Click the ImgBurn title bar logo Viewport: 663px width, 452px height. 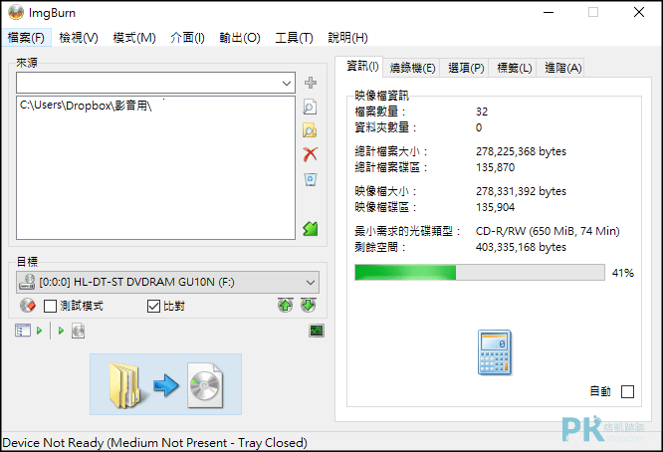tap(16, 13)
